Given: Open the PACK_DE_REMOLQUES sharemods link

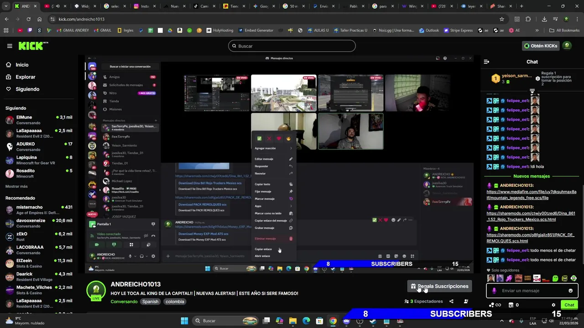Looking at the screenshot, I should pyautogui.click(x=530, y=238).
